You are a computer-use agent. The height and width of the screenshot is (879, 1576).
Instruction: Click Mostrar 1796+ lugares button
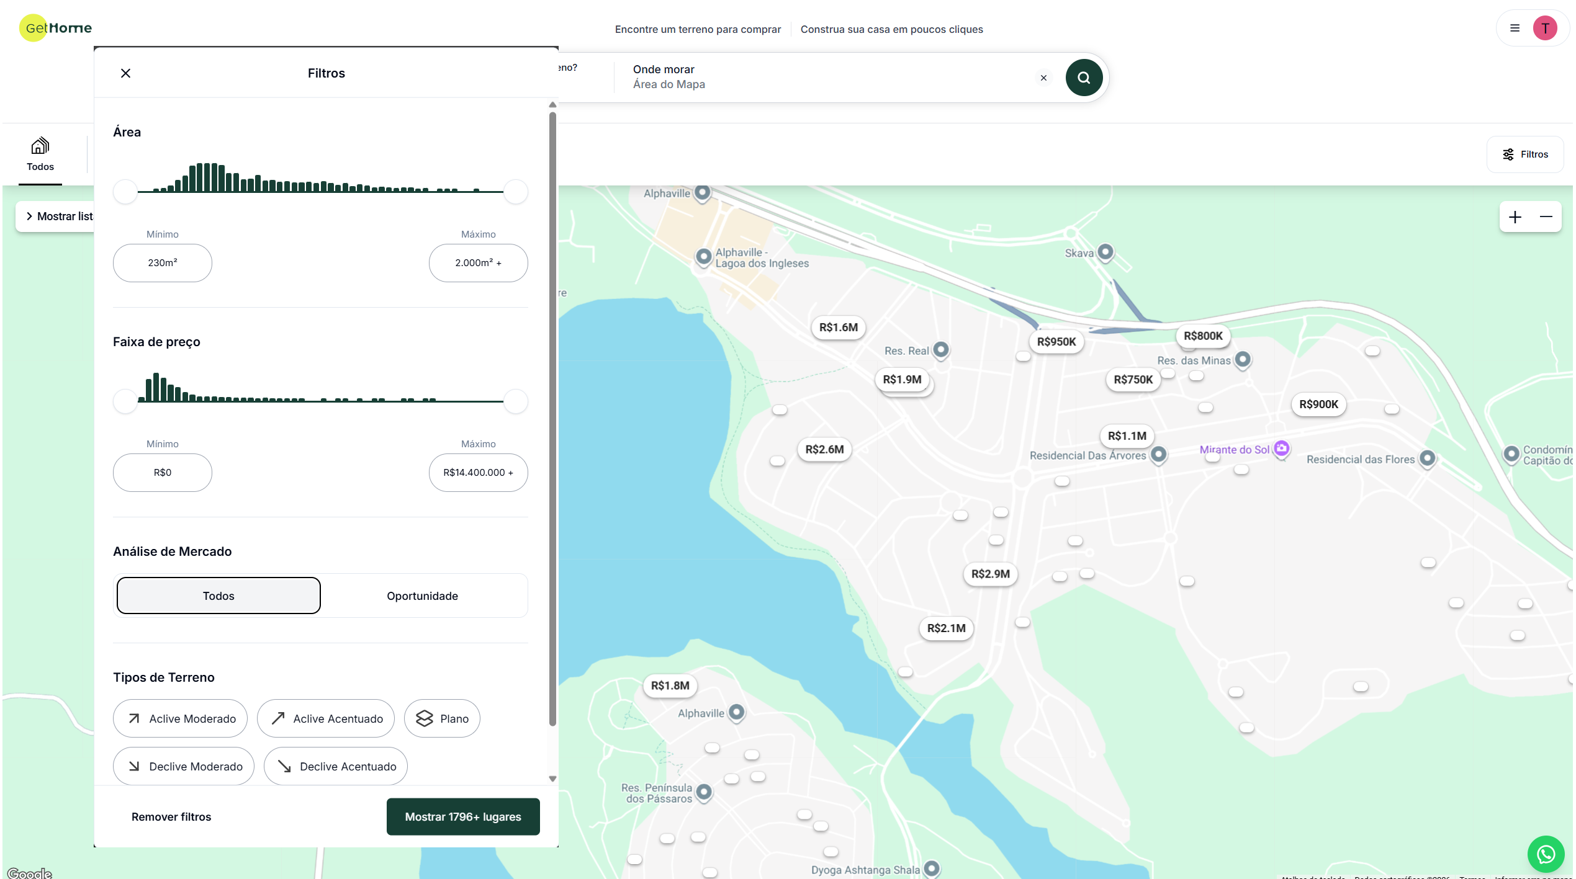pos(463,816)
